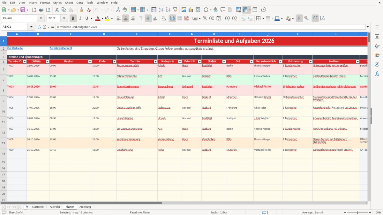
Task: Click the Font Color red swatch
Action: coord(97,18)
